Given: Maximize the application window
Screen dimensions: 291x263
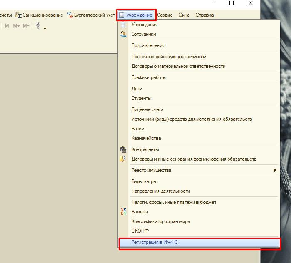Looking at the screenshot, I should 231,3.
